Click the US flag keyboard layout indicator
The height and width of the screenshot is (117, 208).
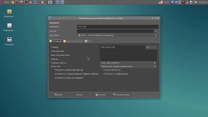(x=161, y=2)
